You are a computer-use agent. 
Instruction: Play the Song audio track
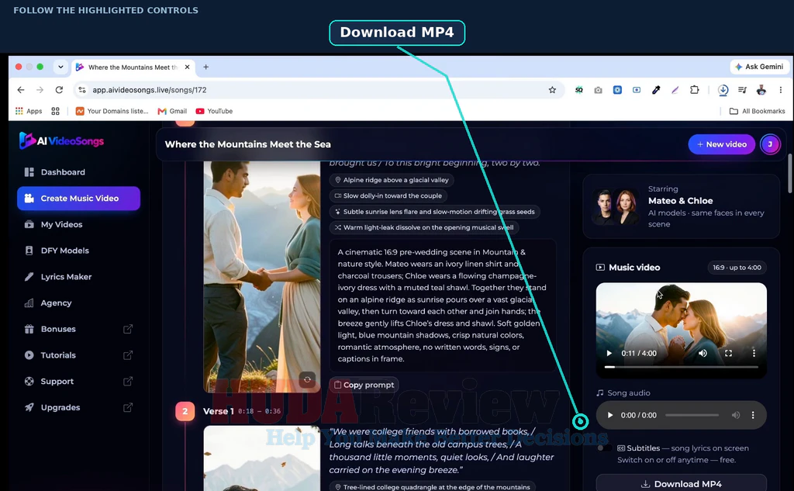(610, 415)
